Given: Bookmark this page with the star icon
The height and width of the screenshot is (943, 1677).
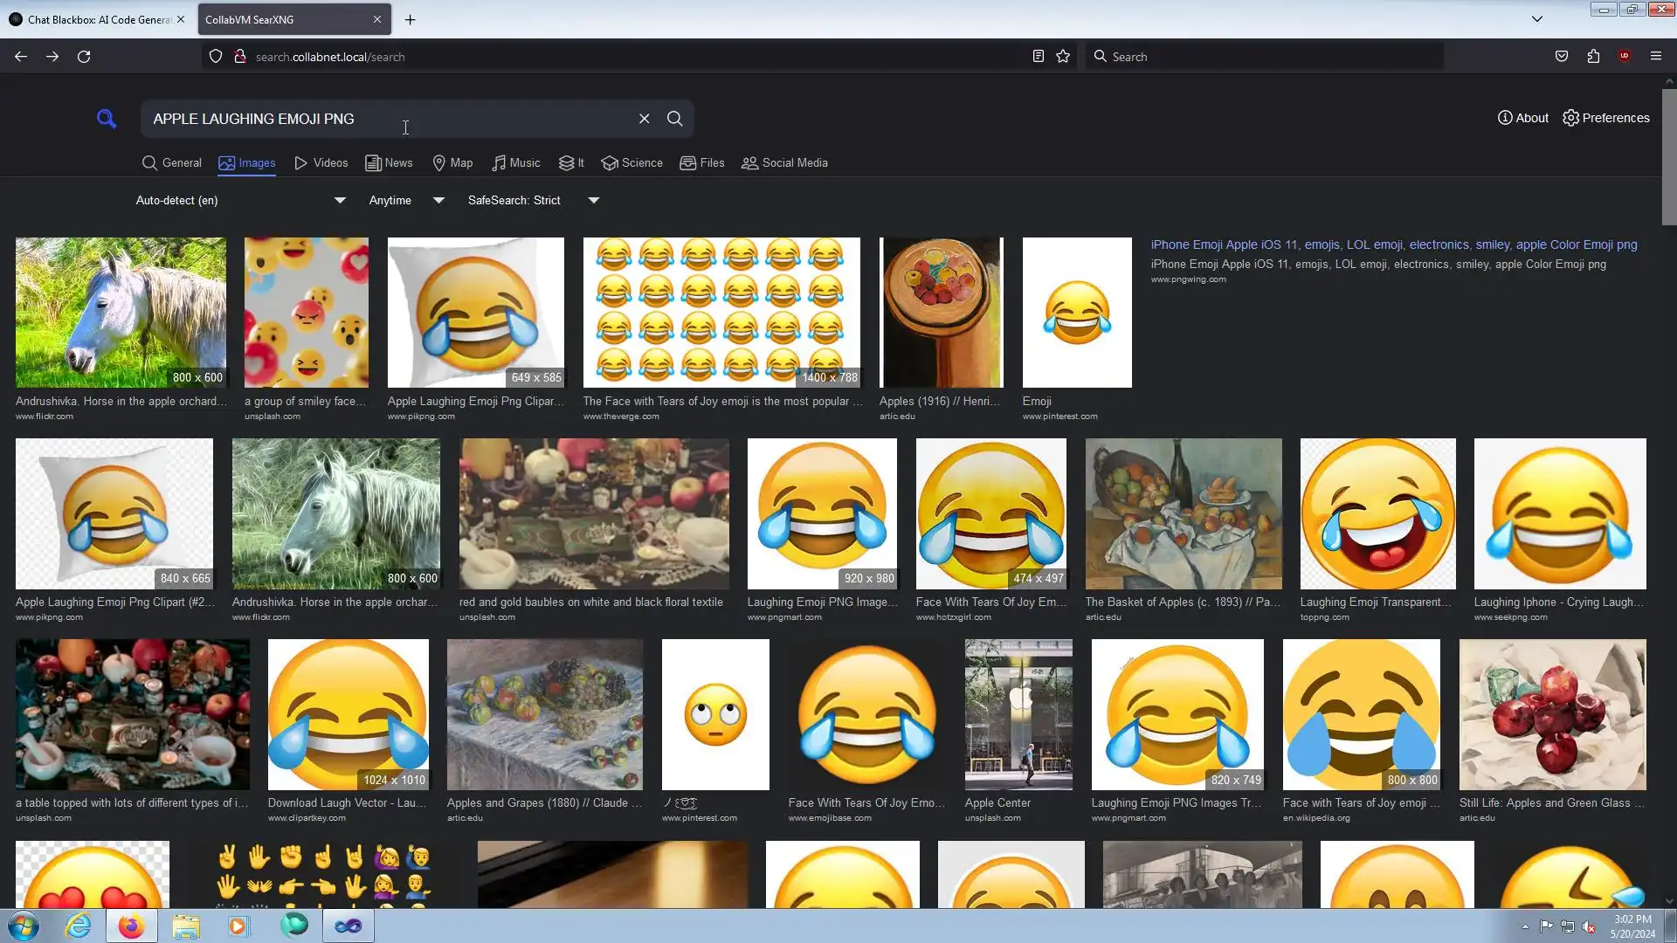Looking at the screenshot, I should pos(1063,57).
